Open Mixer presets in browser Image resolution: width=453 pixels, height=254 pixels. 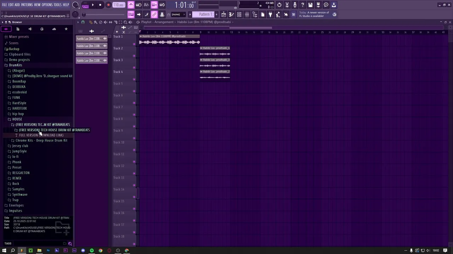click(19, 37)
